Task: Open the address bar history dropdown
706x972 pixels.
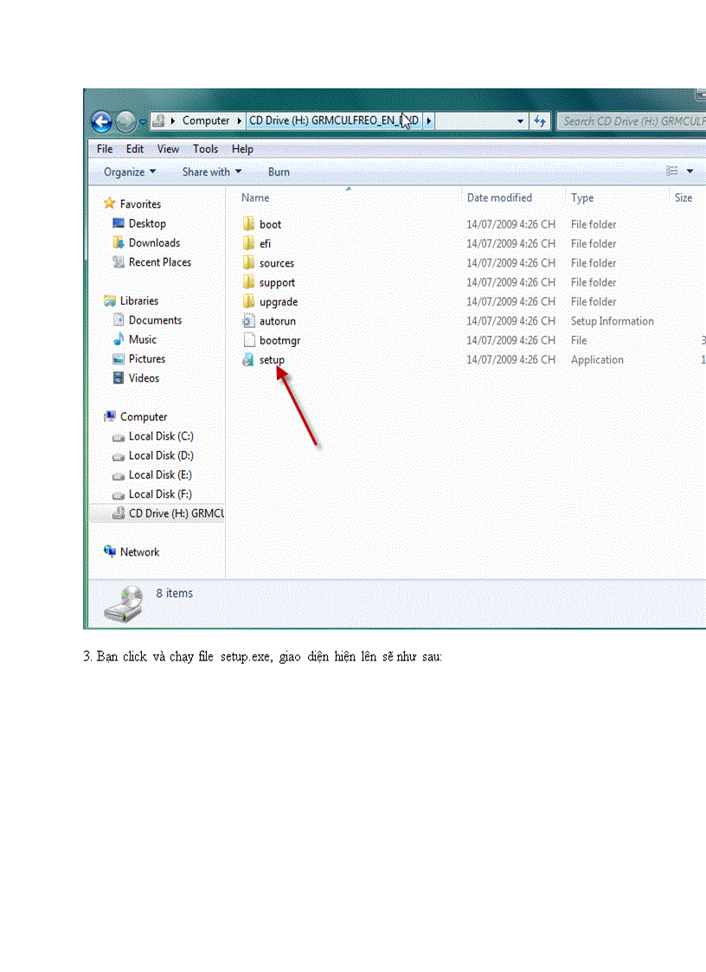Action: pyautogui.click(x=520, y=121)
